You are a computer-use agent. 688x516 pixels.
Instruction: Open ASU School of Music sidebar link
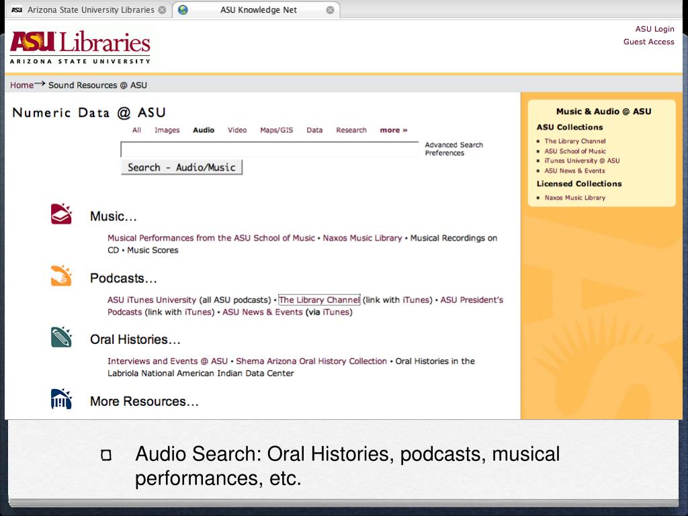tap(575, 151)
